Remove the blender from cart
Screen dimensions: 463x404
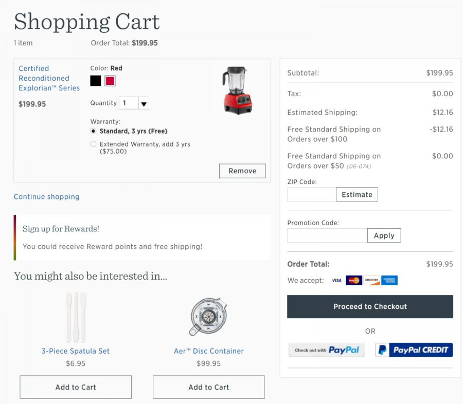[242, 171]
